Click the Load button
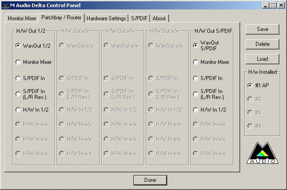The height and width of the screenshot is (190, 287). click(262, 59)
